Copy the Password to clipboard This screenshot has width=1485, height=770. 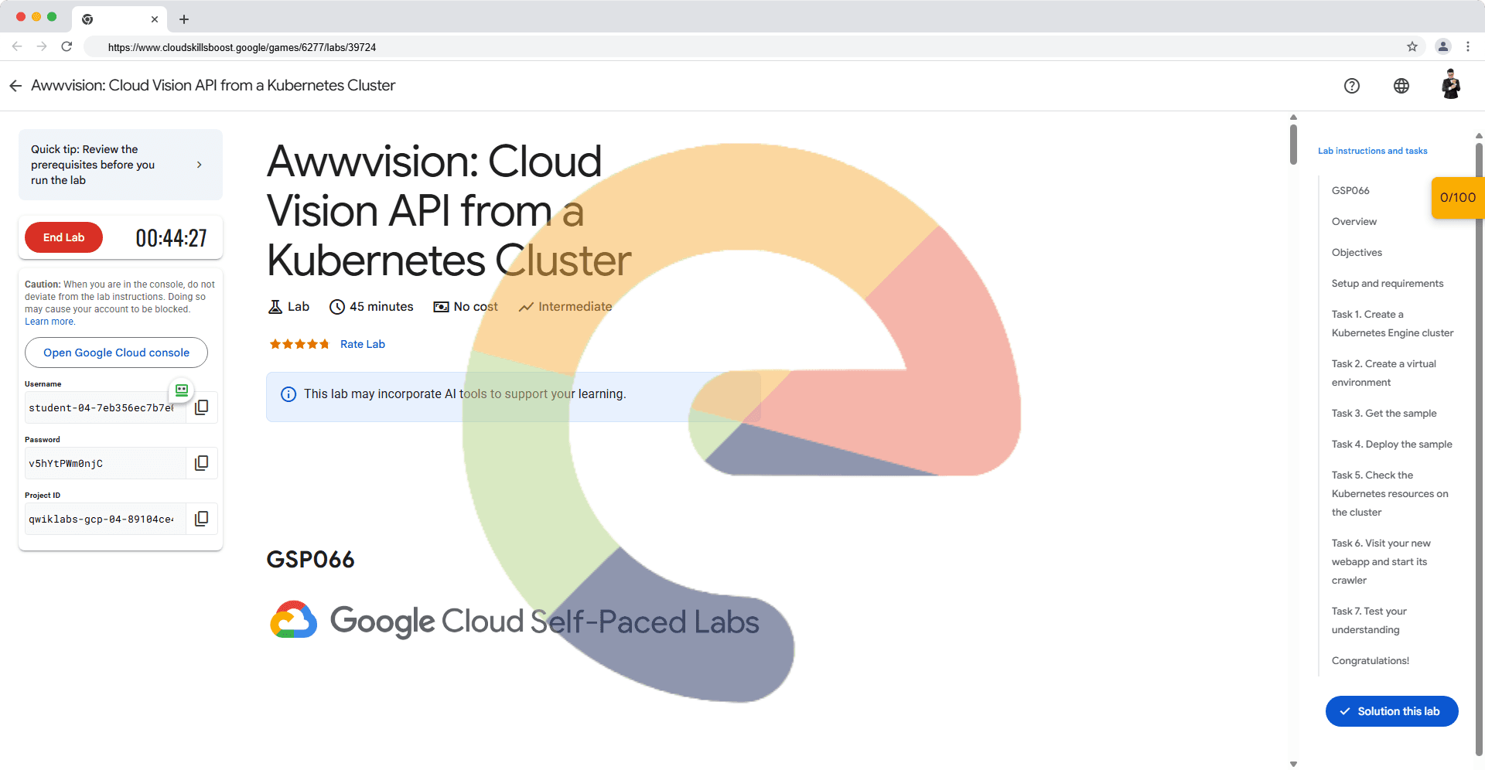pyautogui.click(x=201, y=463)
